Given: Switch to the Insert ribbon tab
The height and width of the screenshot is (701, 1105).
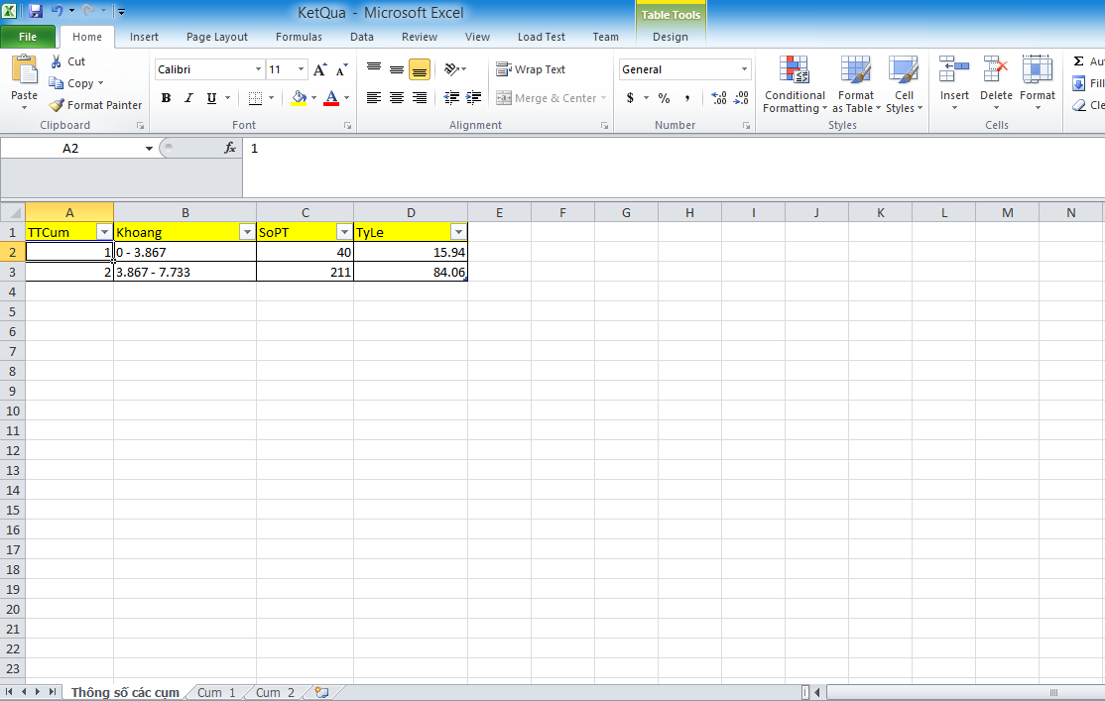Looking at the screenshot, I should (144, 37).
